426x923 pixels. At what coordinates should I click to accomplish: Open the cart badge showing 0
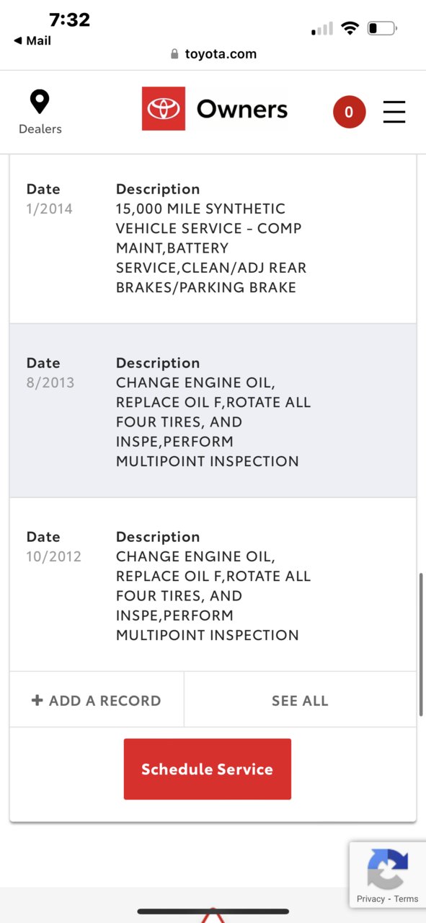349,112
